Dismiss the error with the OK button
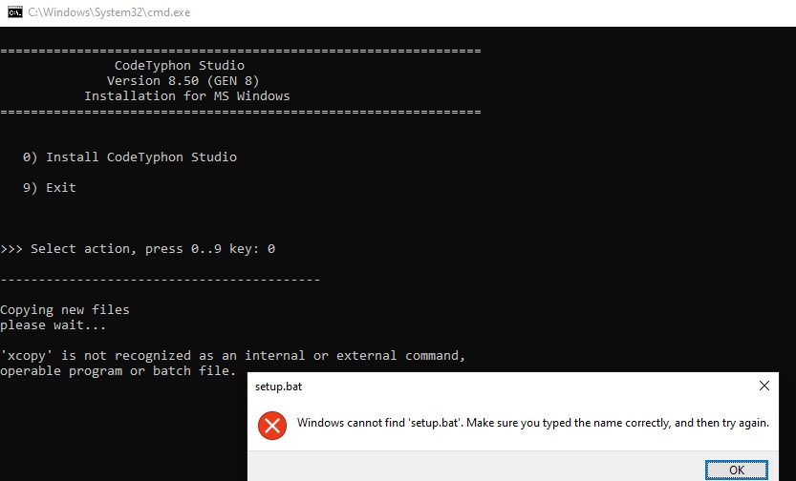This screenshot has width=796, height=481. click(737, 471)
